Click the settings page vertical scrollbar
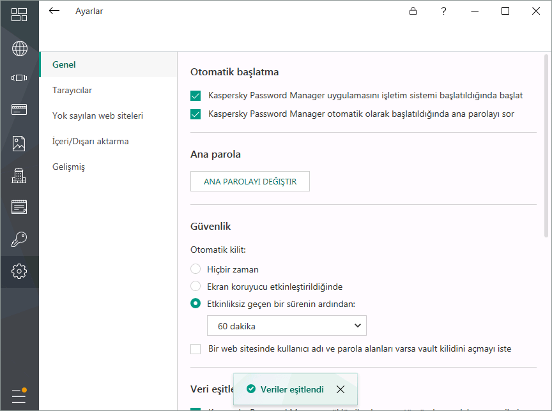 click(x=546, y=146)
